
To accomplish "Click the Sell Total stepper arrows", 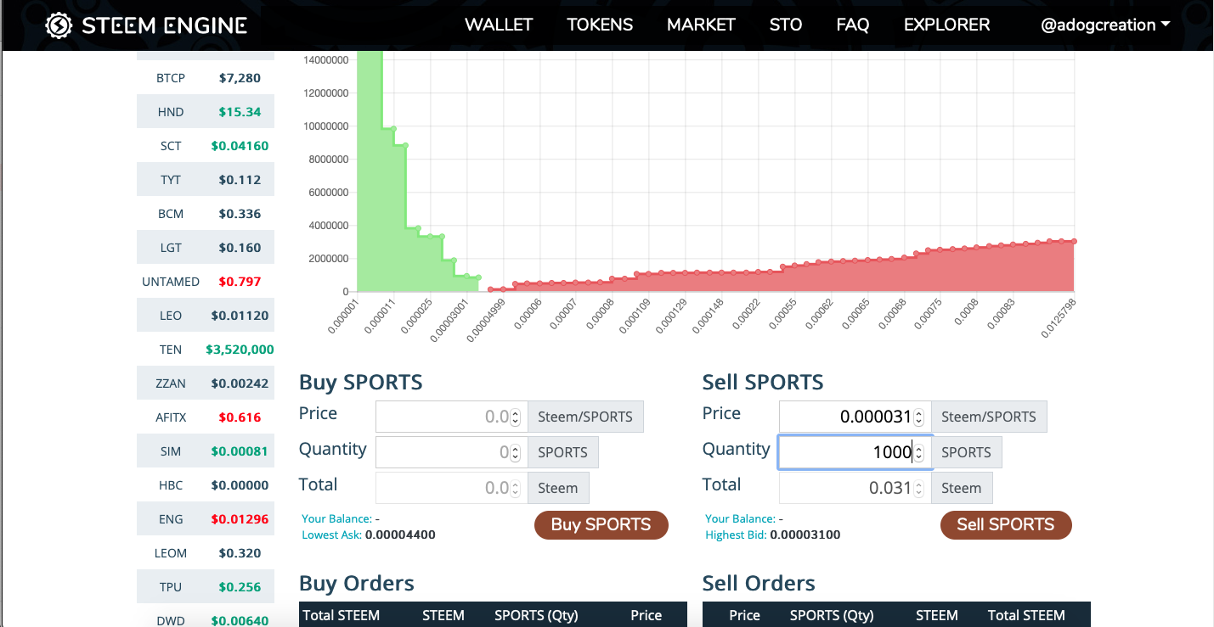I will tap(918, 488).
